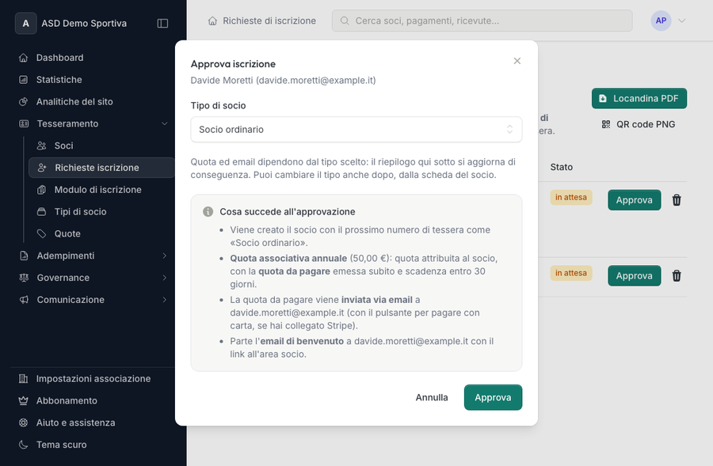Click 'Cosa succede all'approvazione' heading

click(x=288, y=212)
